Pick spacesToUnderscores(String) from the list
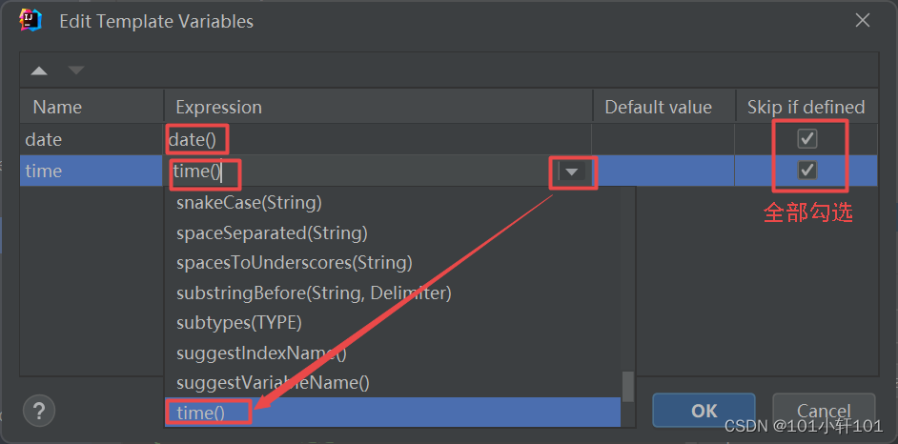The image size is (898, 444). point(294,262)
